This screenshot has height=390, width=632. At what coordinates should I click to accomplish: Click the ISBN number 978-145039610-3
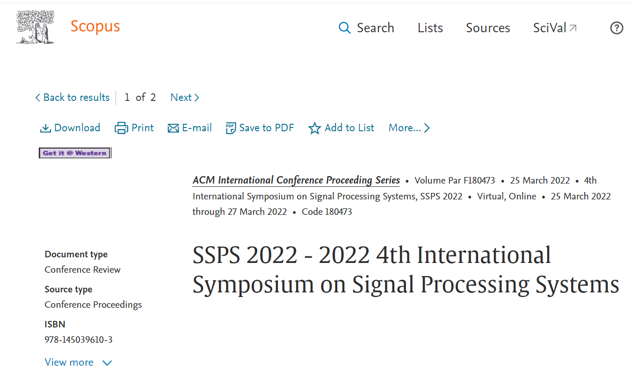79,340
